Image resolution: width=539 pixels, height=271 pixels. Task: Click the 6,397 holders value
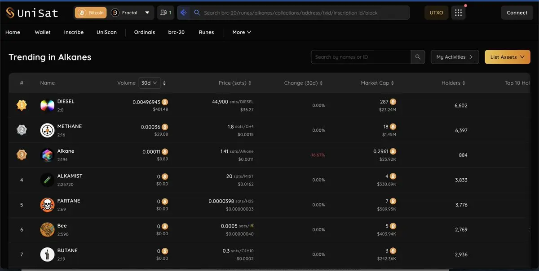tap(461, 130)
